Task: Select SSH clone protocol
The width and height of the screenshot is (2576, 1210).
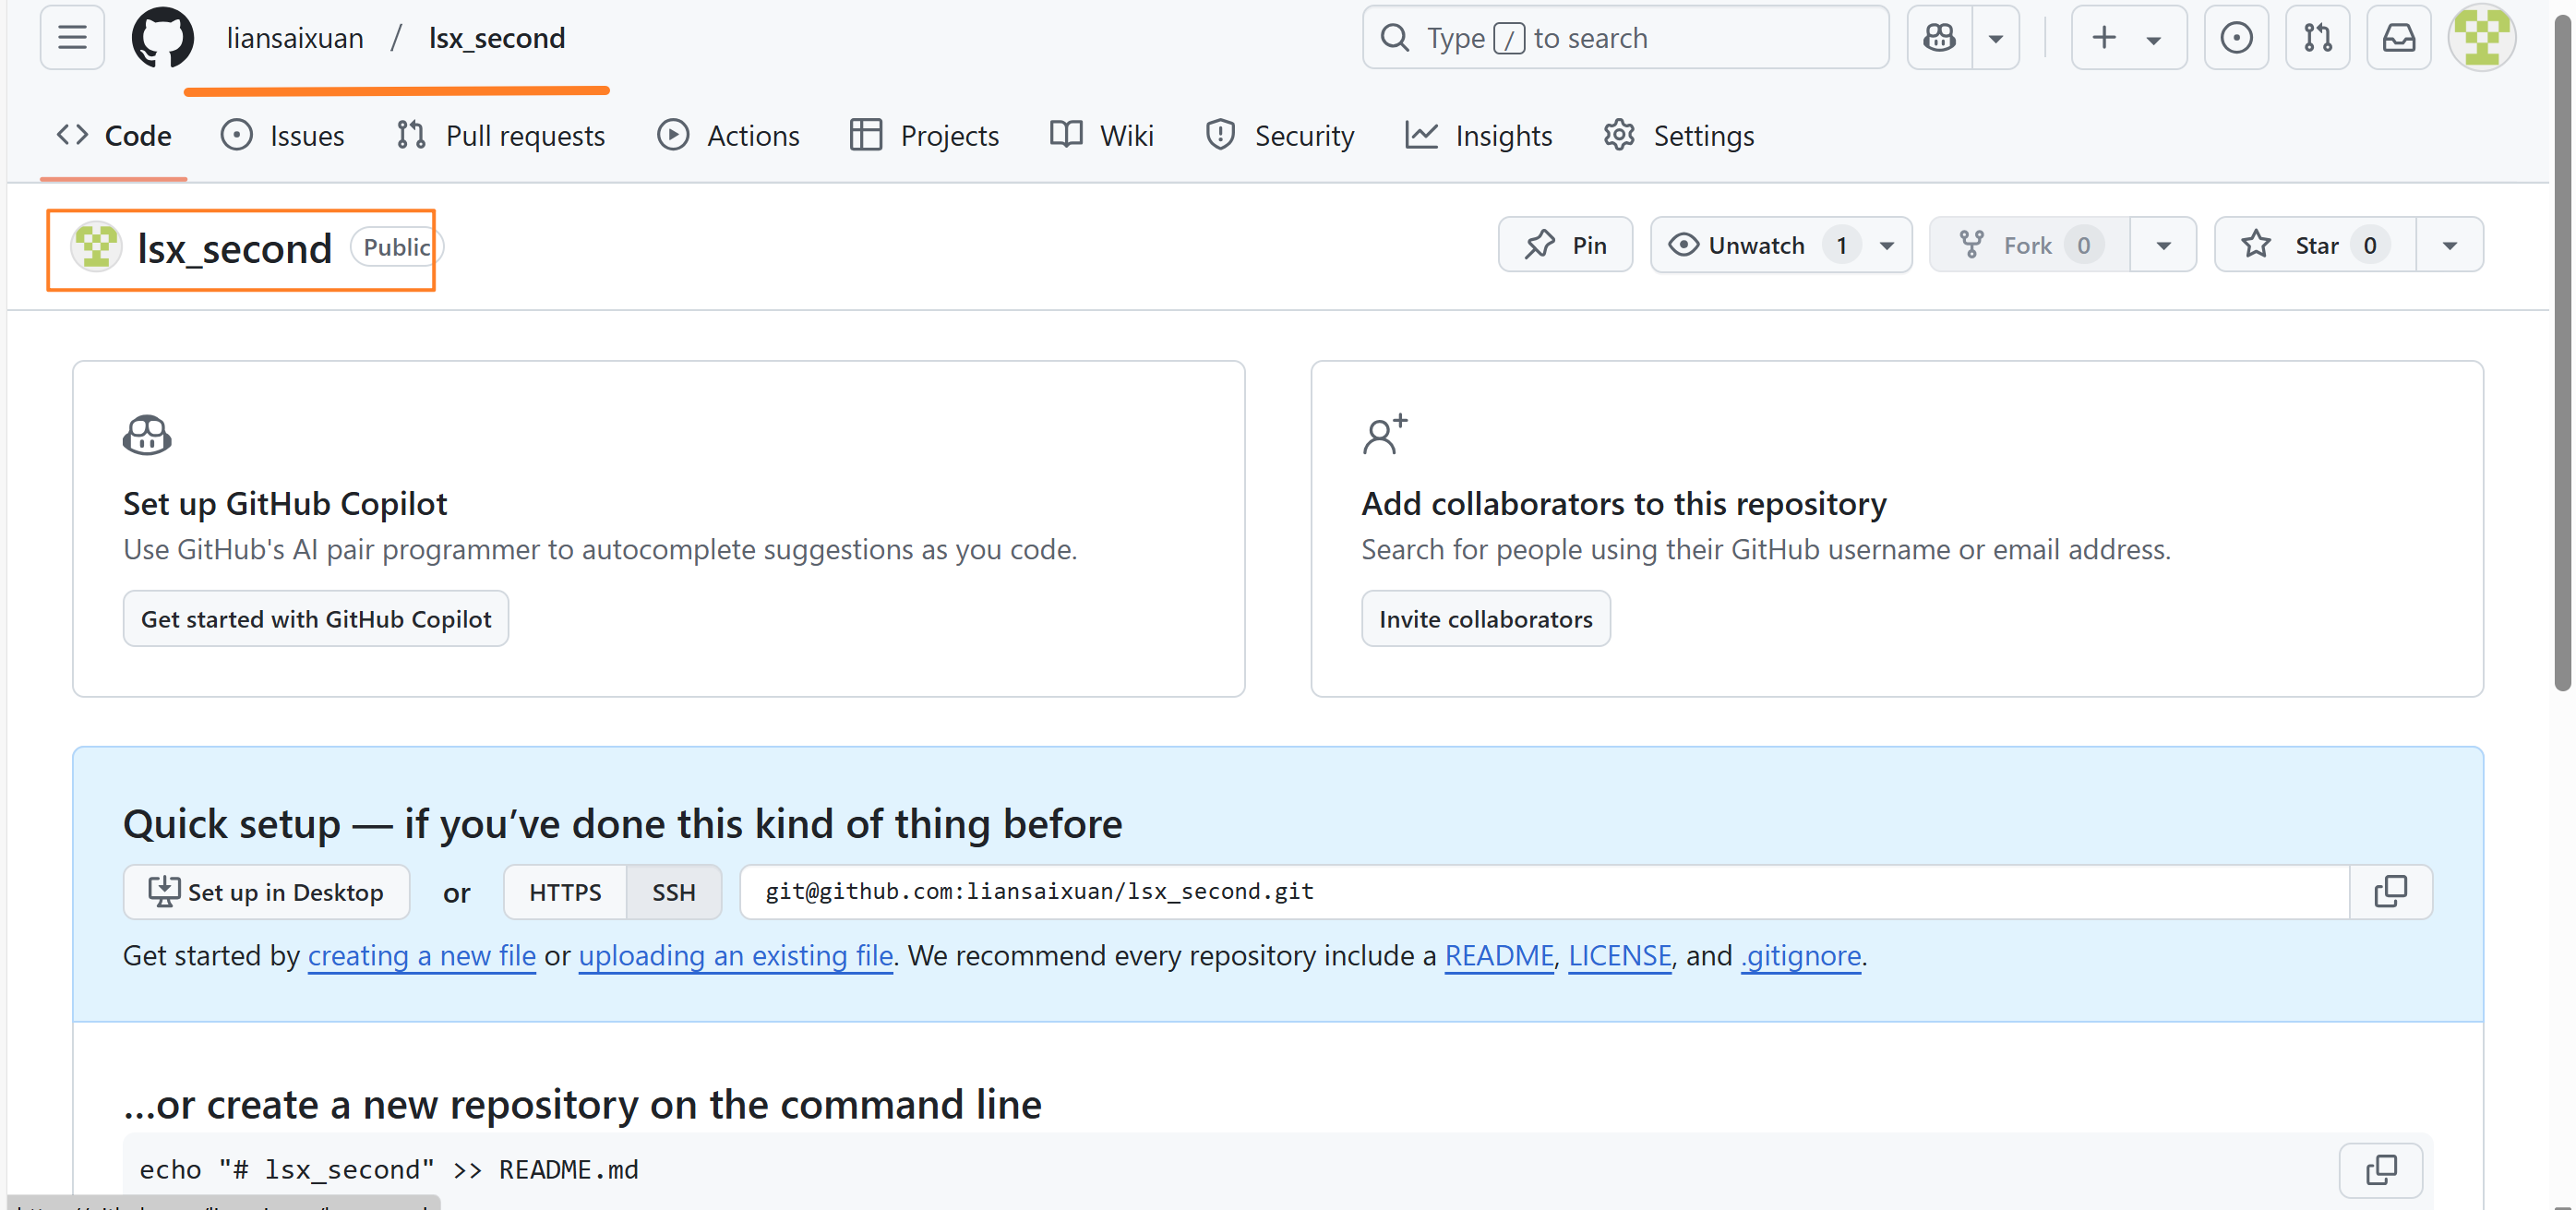Action: pyautogui.click(x=673, y=892)
